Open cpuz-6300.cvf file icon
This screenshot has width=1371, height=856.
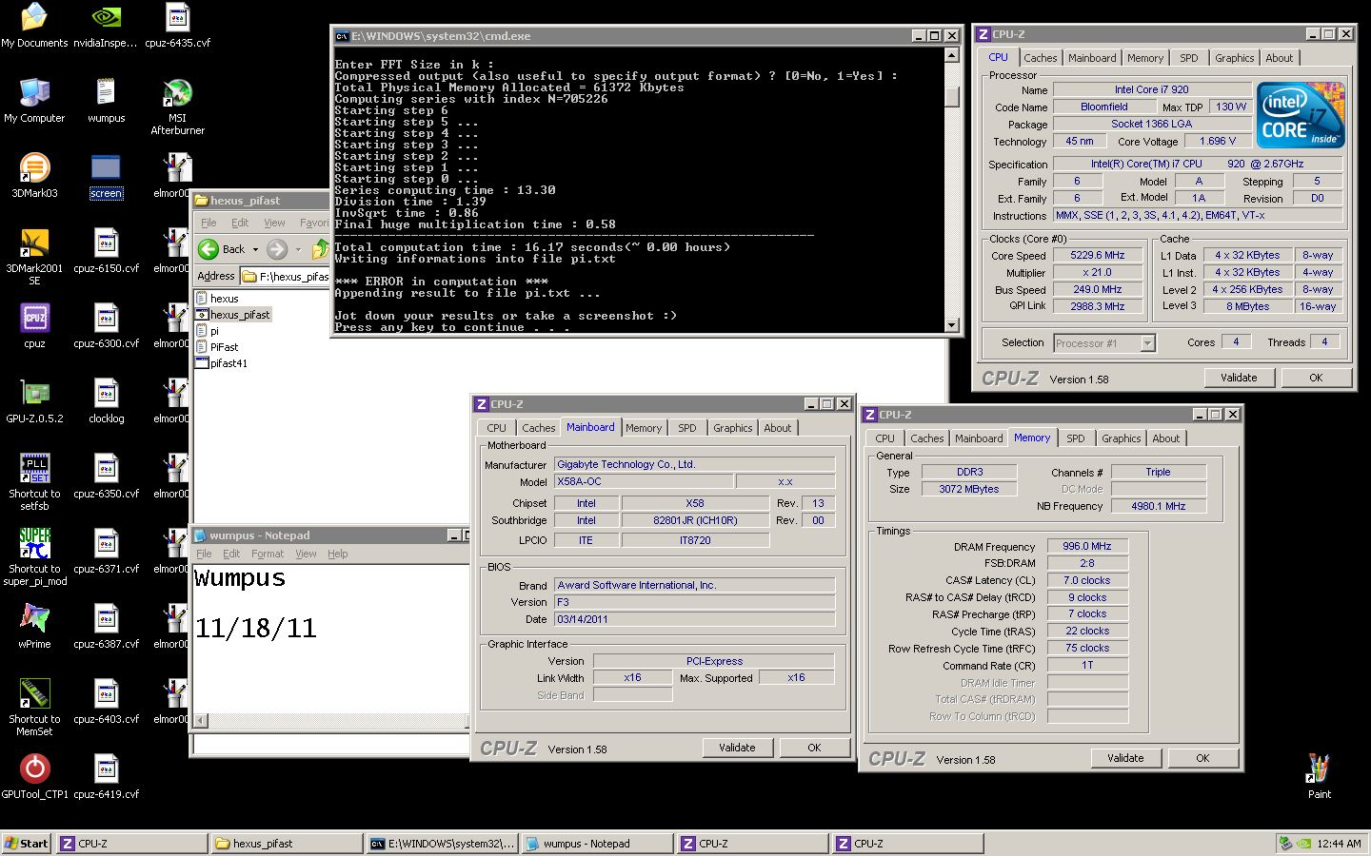pos(106,326)
